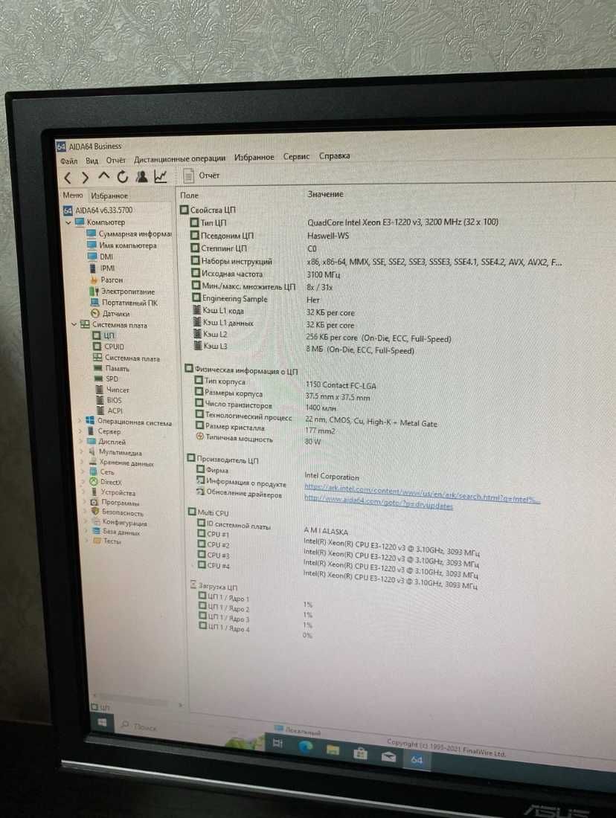The image size is (616, 818).
Task: Open the IPMI tree item
Action: click(102, 268)
